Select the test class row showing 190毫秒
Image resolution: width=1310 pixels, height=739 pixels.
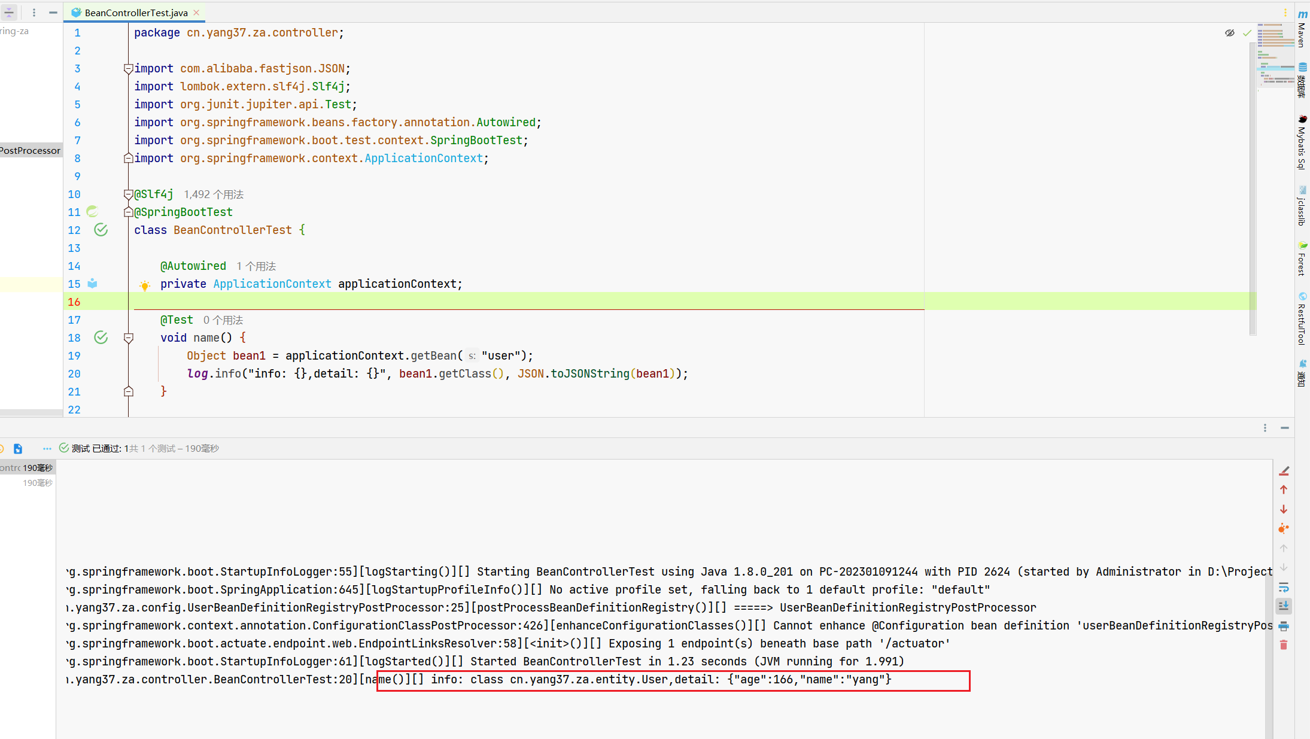28,468
